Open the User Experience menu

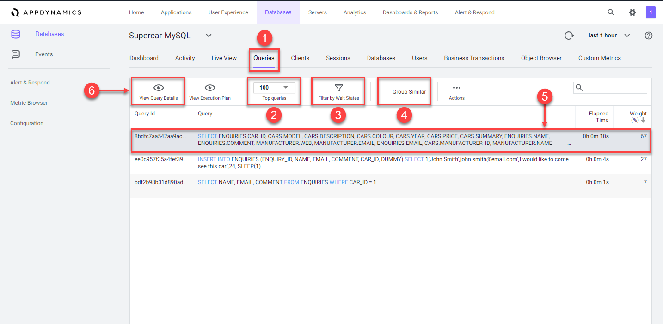coord(228,12)
